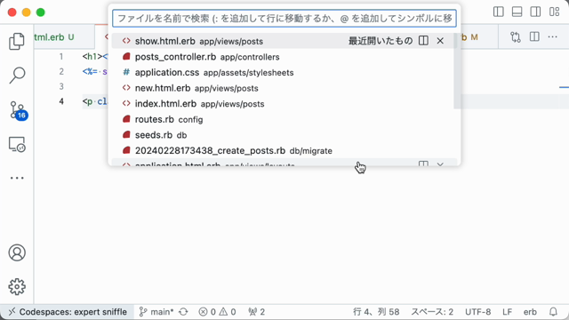
Task: Show additional views via ellipsis in activity bar
Action: tap(17, 178)
